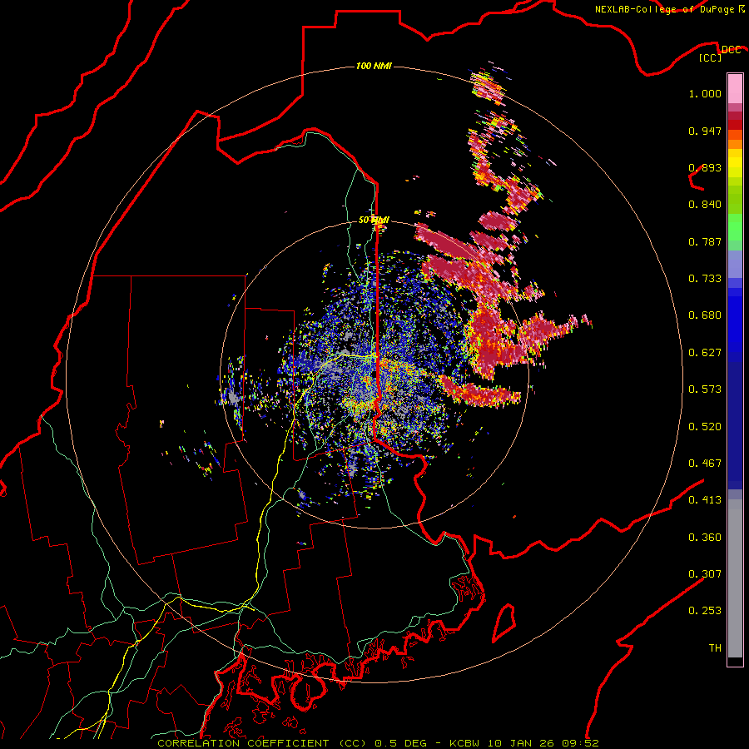
Task: Click the [CC] legend unit label
Action: (x=711, y=58)
